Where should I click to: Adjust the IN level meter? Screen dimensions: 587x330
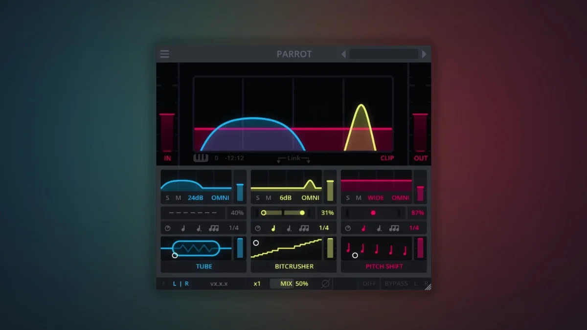click(x=167, y=132)
